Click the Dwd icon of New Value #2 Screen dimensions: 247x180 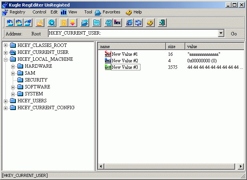pos(108,60)
